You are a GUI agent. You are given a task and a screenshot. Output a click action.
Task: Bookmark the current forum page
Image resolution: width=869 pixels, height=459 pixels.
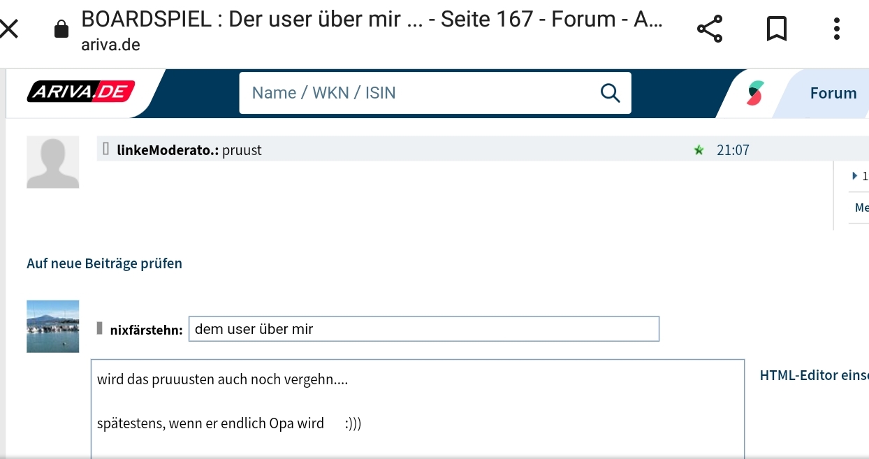tap(776, 28)
